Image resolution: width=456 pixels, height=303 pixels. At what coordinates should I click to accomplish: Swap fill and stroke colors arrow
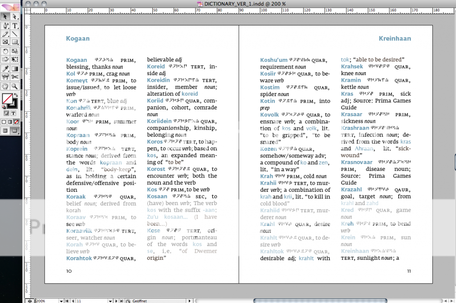[x=16, y=95]
